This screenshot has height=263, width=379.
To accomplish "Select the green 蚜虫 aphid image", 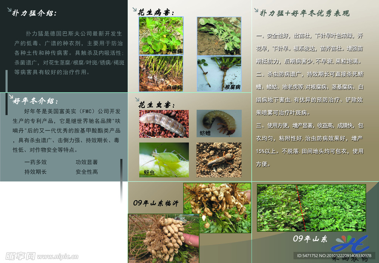I will 164,160.
